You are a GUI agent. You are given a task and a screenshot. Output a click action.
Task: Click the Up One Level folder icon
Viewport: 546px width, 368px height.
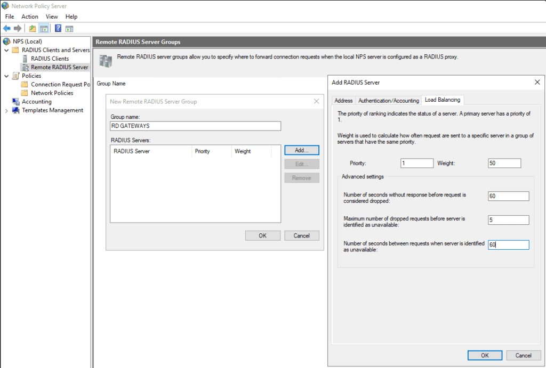(x=33, y=28)
